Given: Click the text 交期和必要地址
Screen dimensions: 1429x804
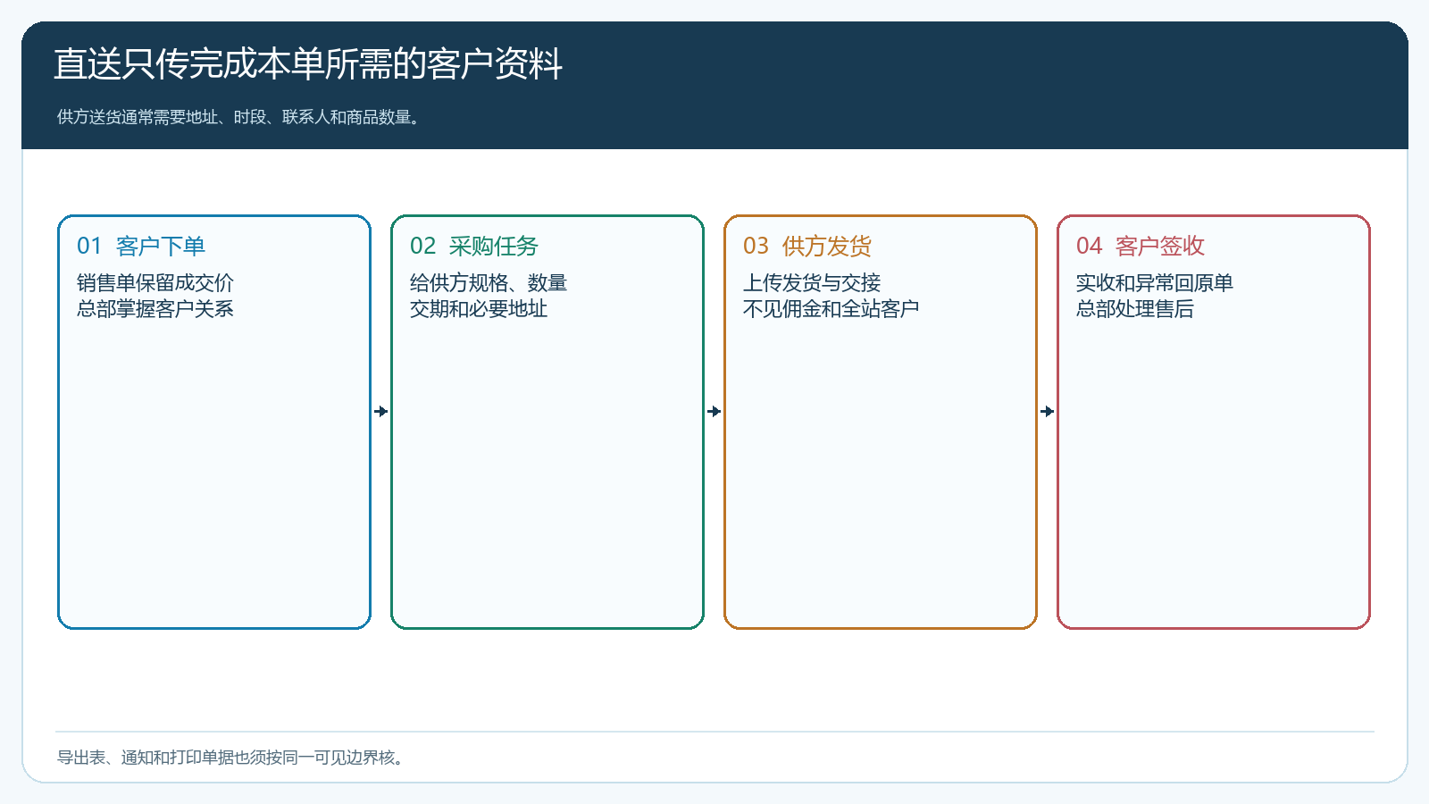Looking at the screenshot, I should click(x=479, y=309).
